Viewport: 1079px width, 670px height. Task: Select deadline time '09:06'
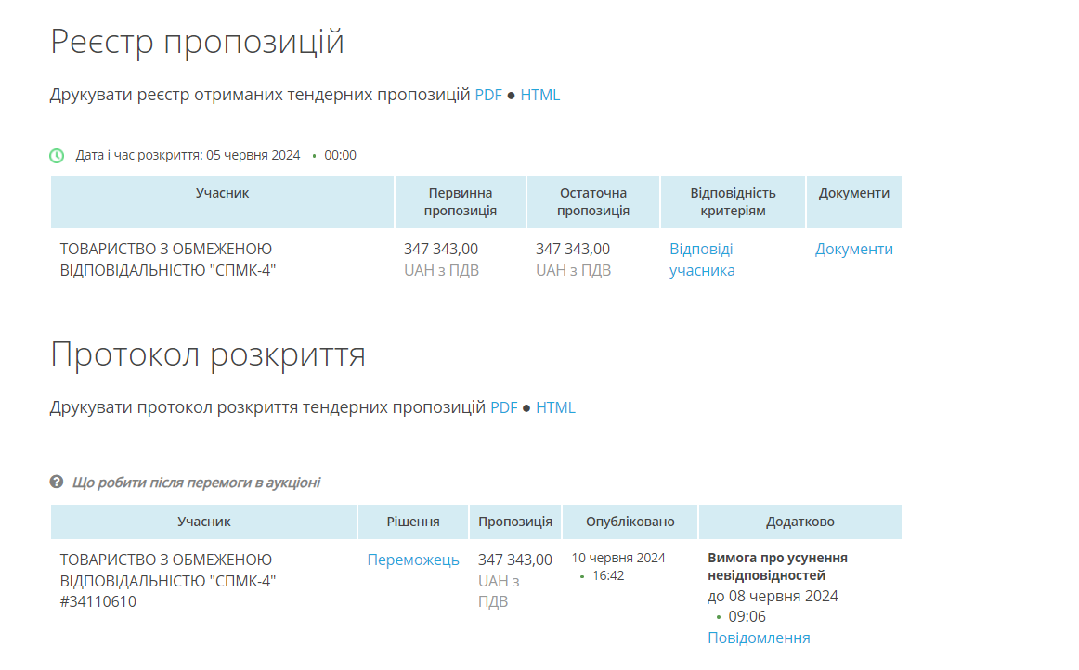point(747,617)
